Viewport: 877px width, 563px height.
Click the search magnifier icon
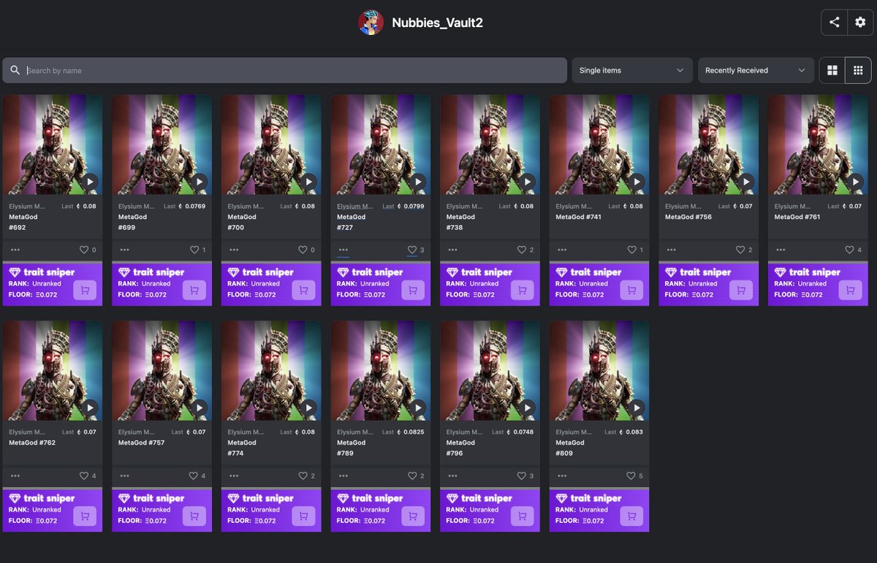tap(15, 70)
